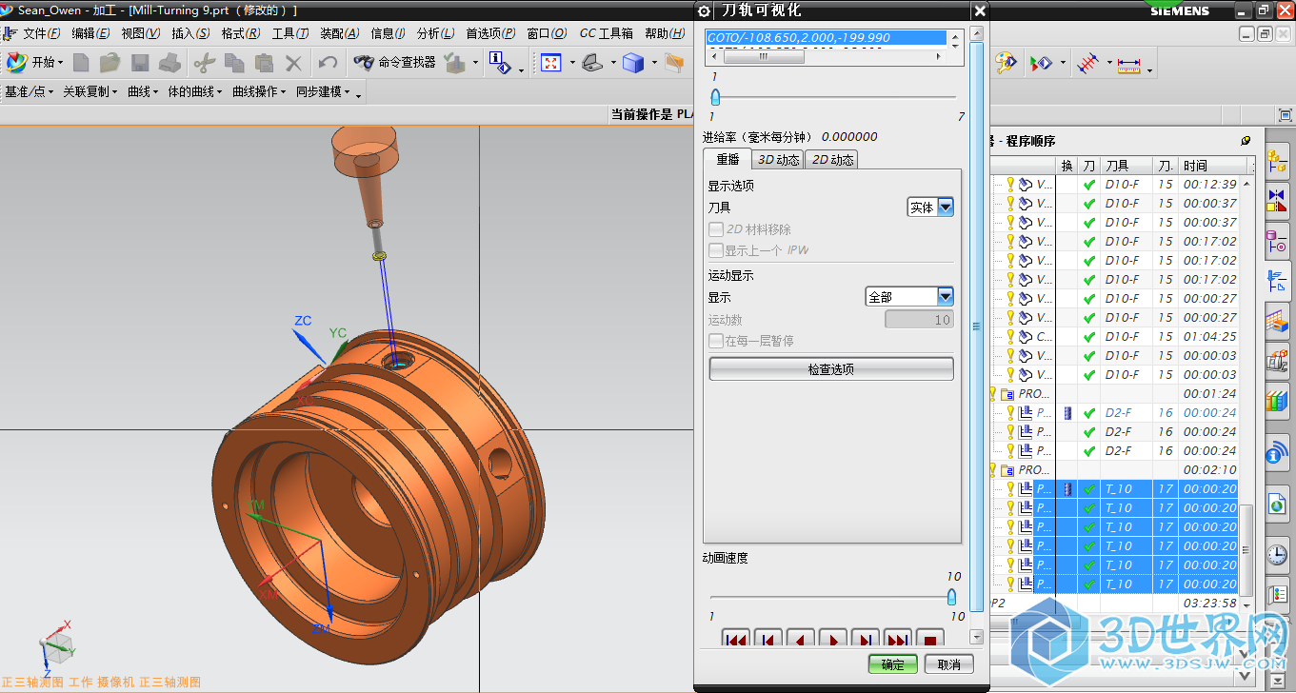Open the 插入(S) menu
Viewport: 1296px width, 693px height.
coord(190,33)
